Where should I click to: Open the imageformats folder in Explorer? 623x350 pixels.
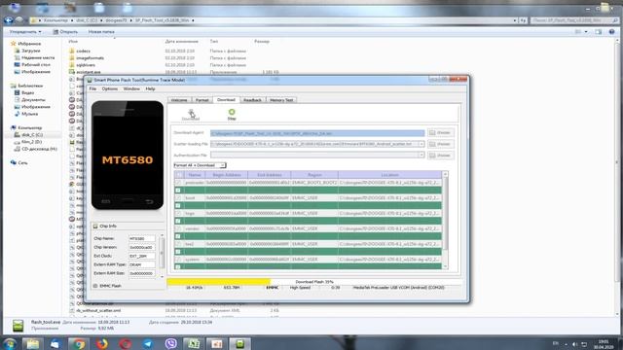point(90,58)
